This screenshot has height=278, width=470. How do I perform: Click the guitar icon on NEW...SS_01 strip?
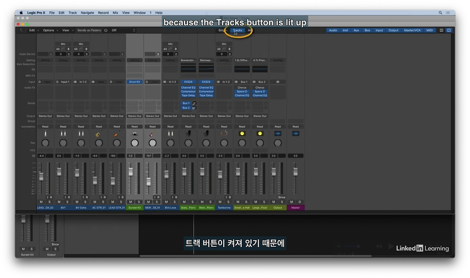point(152,134)
